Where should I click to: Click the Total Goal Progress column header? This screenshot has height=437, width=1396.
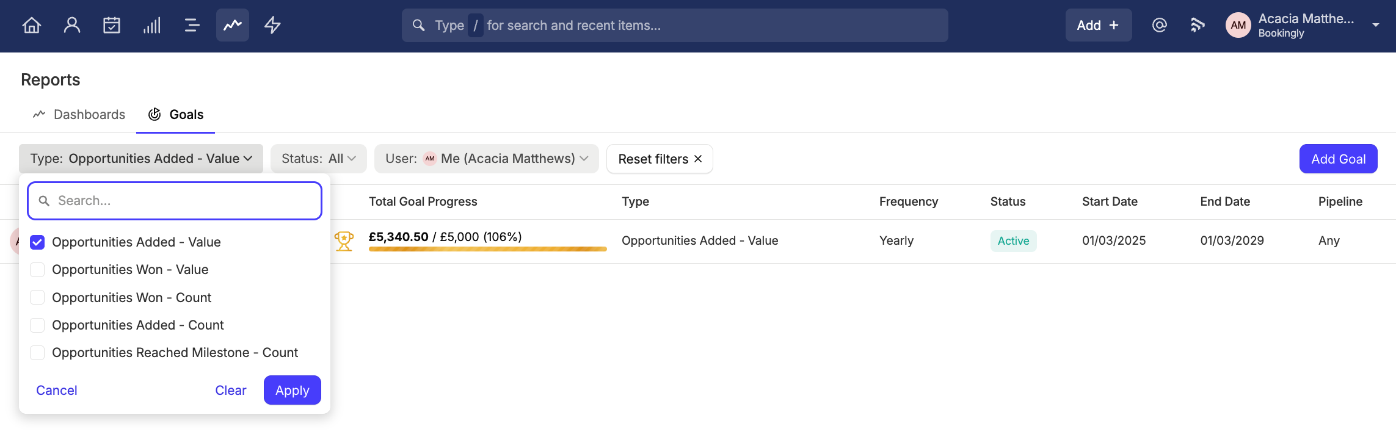click(x=423, y=201)
